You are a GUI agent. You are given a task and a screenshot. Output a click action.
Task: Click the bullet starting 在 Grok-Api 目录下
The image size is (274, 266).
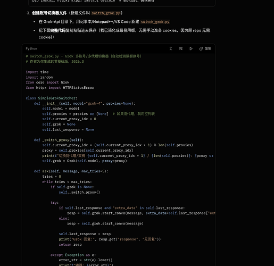pos(104,22)
